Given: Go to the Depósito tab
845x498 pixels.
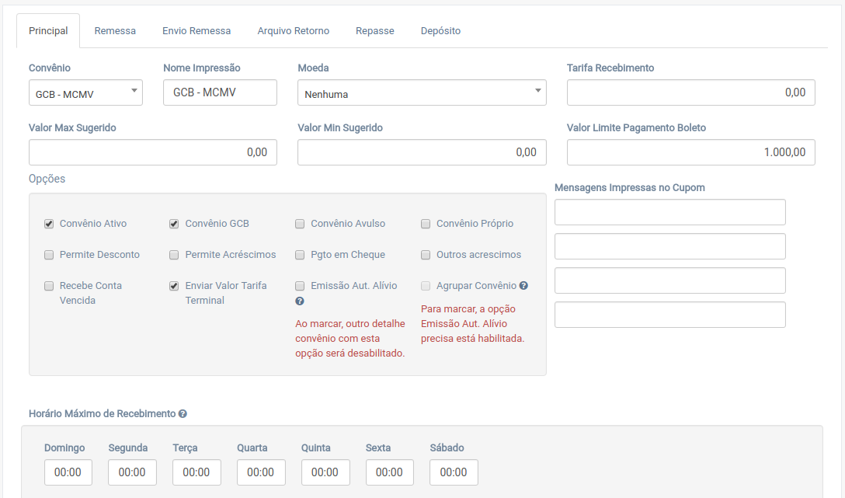Looking at the screenshot, I should [x=440, y=31].
